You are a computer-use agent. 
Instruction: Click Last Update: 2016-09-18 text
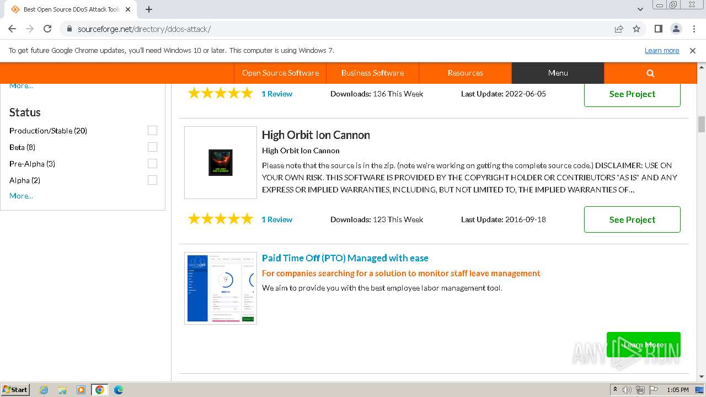(x=504, y=219)
